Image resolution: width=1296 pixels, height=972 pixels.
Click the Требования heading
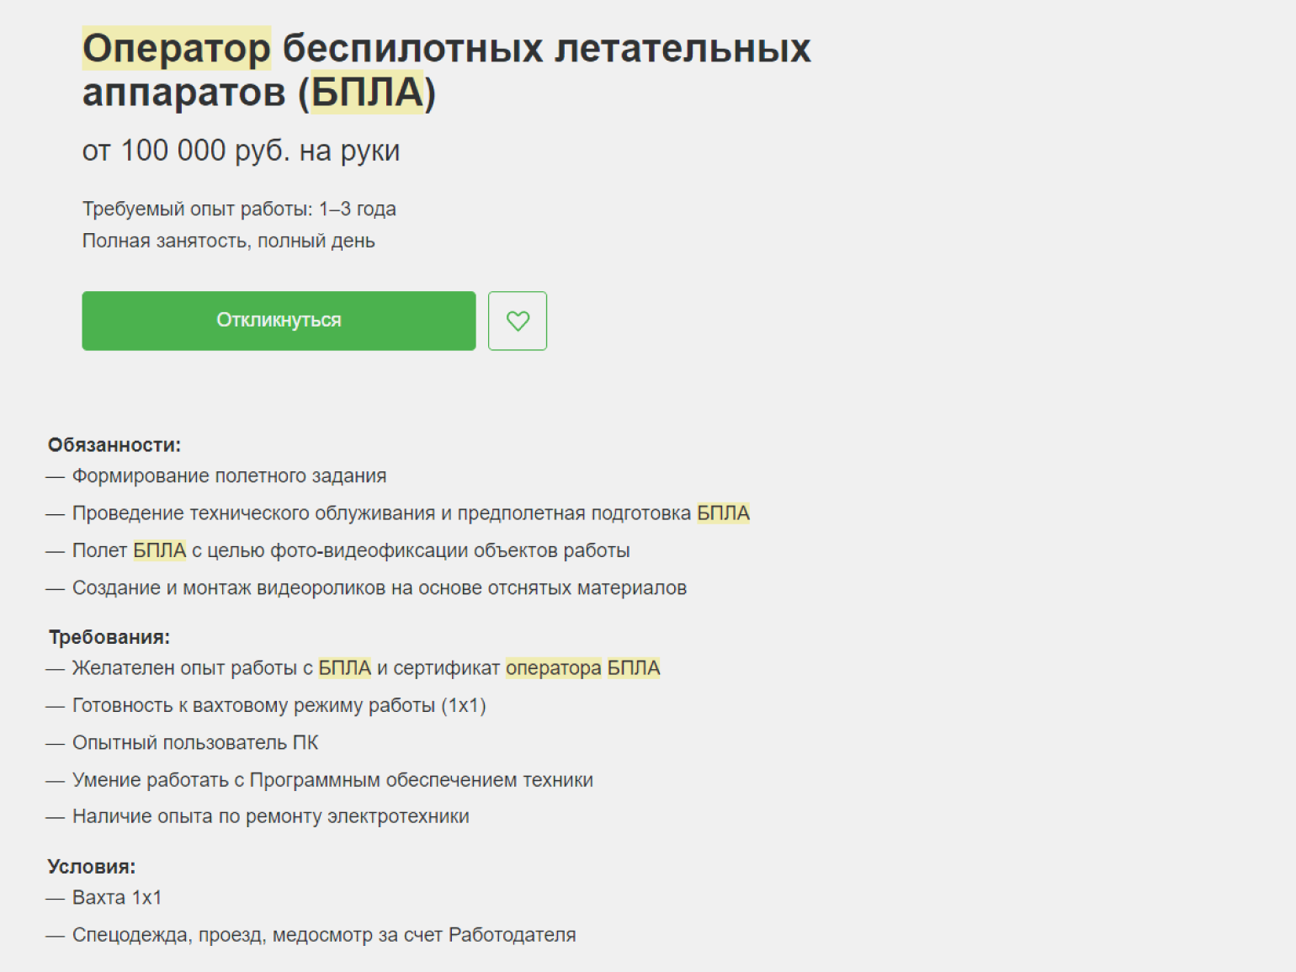pos(109,637)
